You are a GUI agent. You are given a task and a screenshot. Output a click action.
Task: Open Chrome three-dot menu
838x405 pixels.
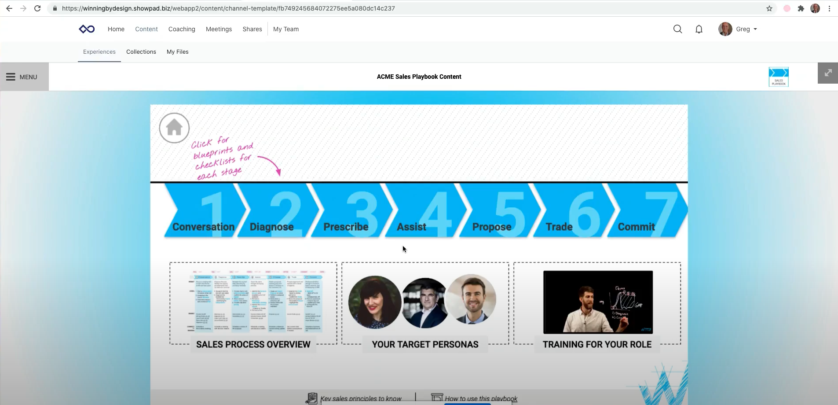coord(829,8)
